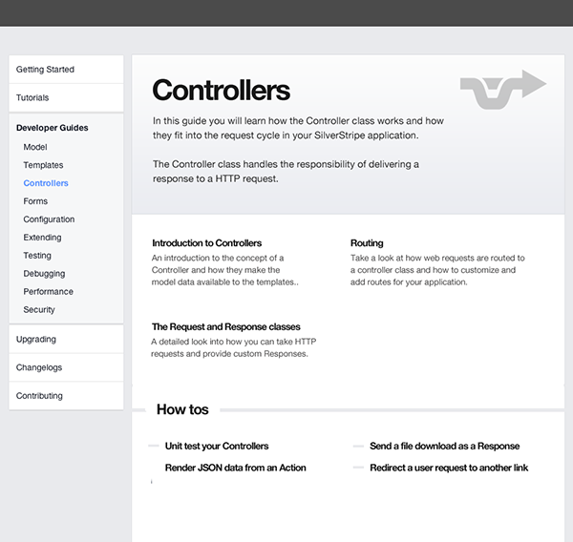Screen dimensions: 573x542
Task: Expand the Developer Guides section
Action: (53, 128)
